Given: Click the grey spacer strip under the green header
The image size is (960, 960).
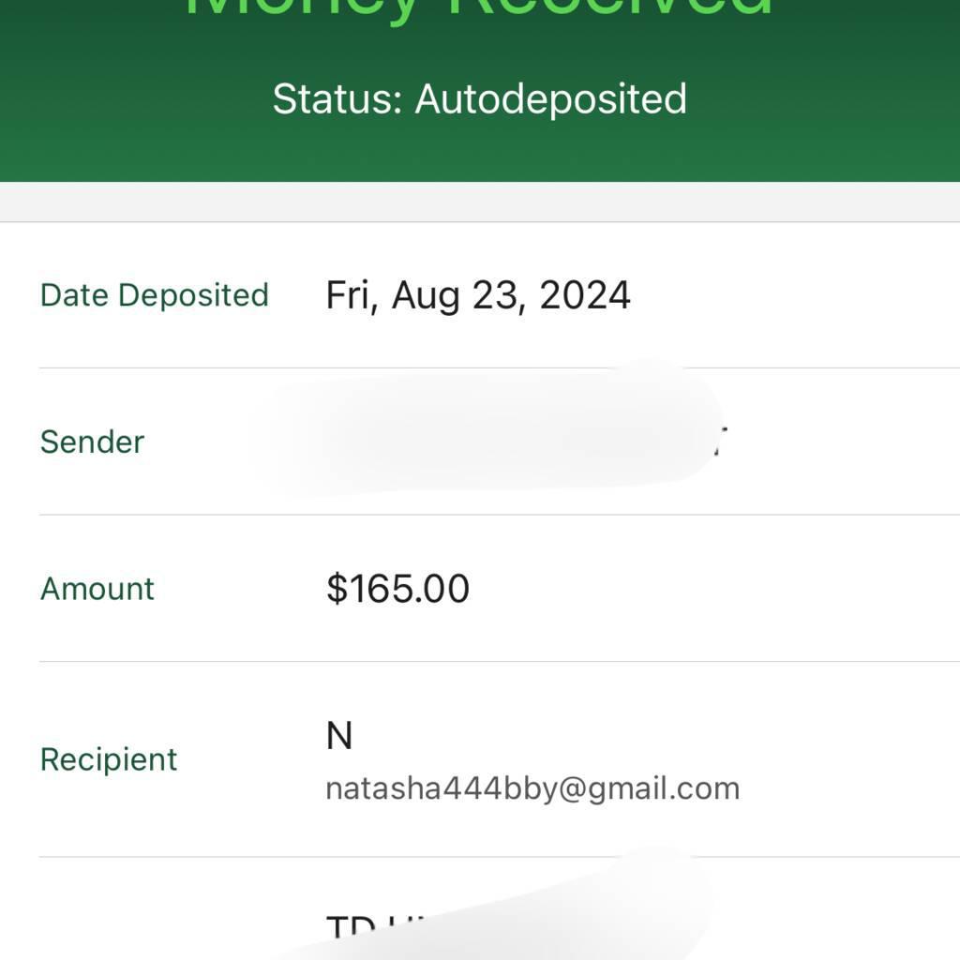Looking at the screenshot, I should tap(480, 202).
